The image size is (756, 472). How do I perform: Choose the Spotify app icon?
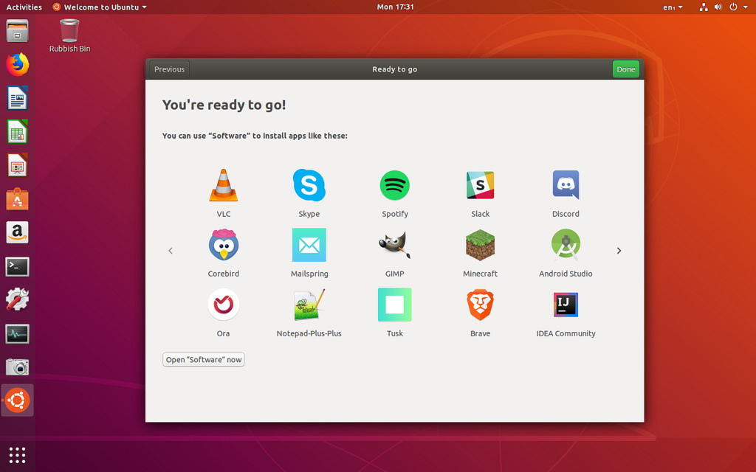(x=394, y=185)
